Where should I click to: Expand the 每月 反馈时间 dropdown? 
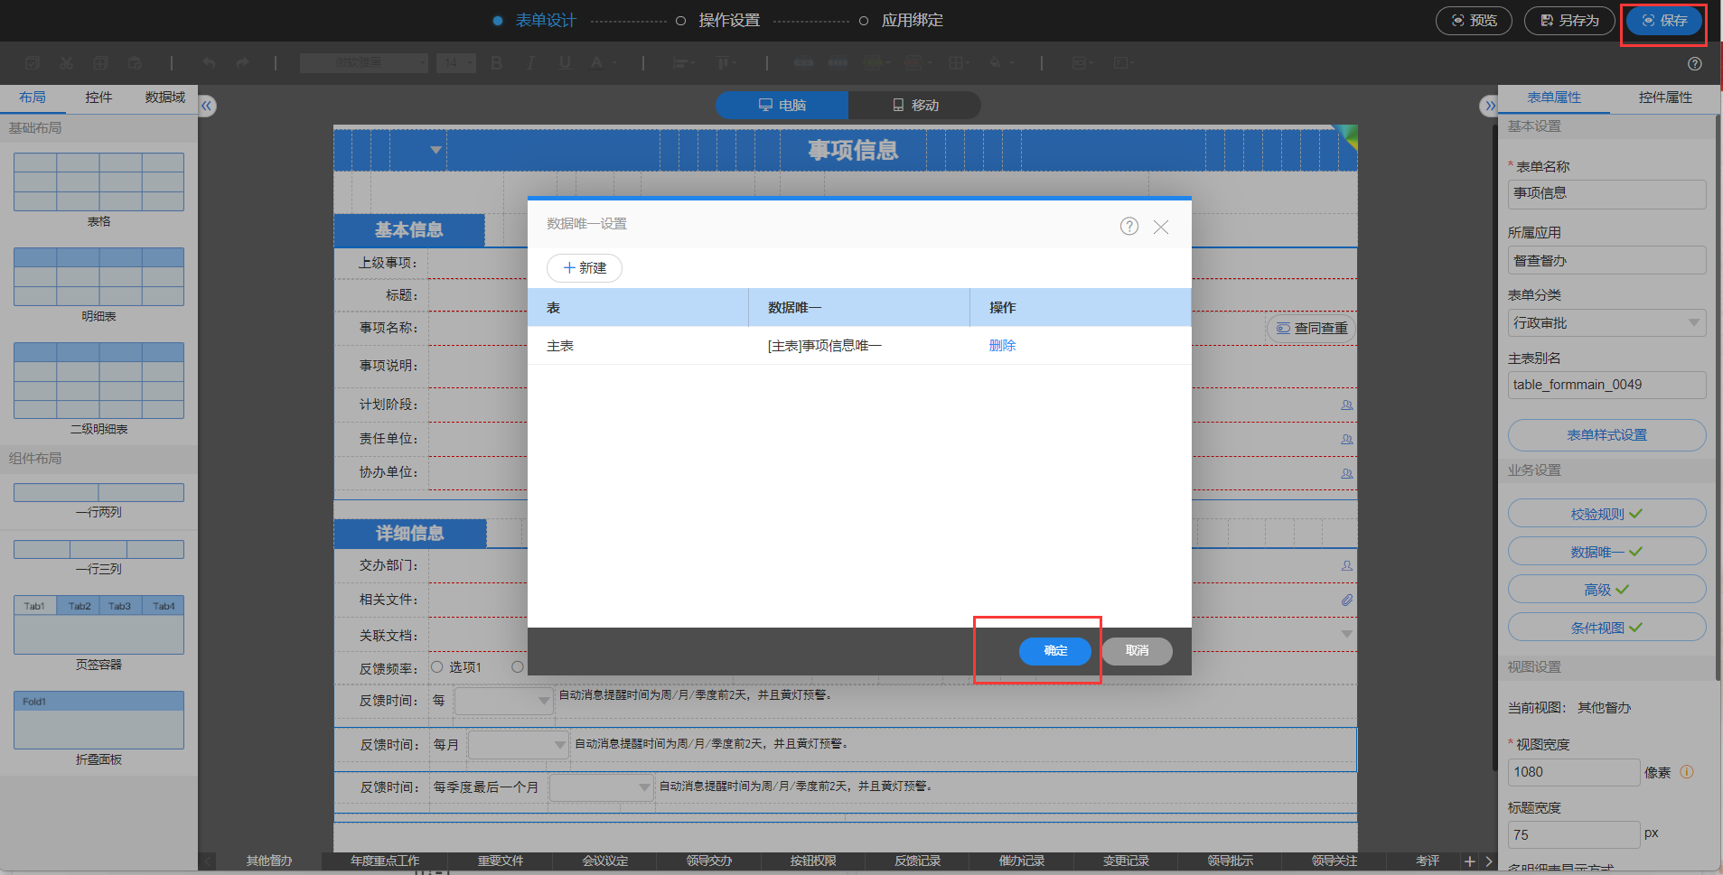pyautogui.click(x=519, y=745)
